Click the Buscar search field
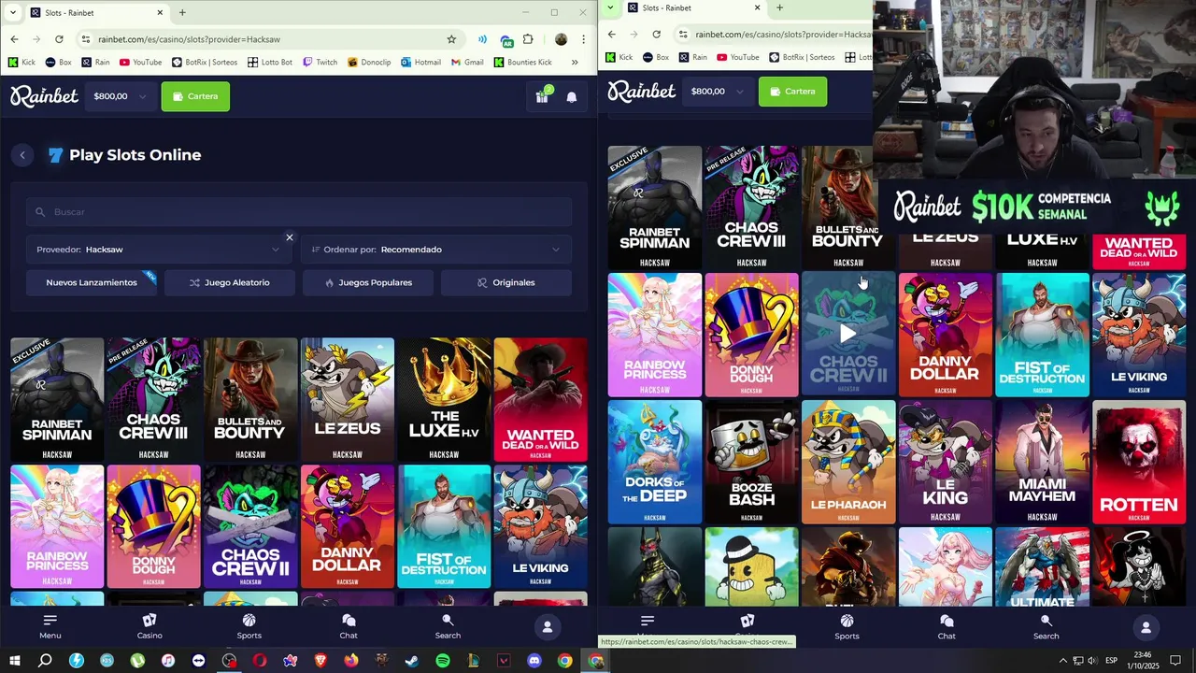This screenshot has height=673, width=1196. click(299, 212)
